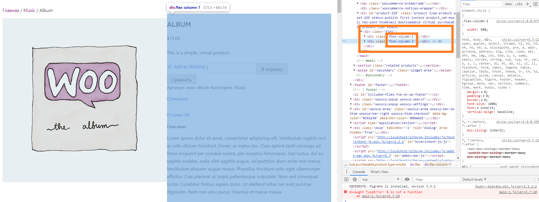Open the live expression eye icon

407,180
